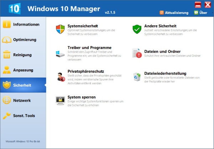Image resolution: width=214 pixels, height=149 pixels.
Task: Open Dateien und Ordner title
Action: tap(162, 52)
